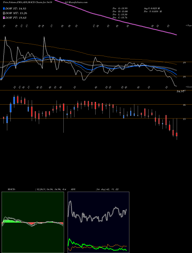Click the '(14 day) 42, +9, -22' ADX values
This screenshot has width=192, height=253.
click(x=107, y=189)
